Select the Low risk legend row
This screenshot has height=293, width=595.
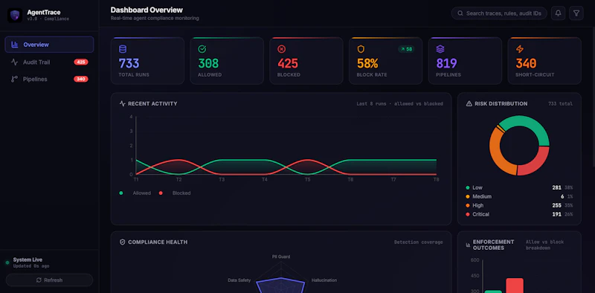519,187
